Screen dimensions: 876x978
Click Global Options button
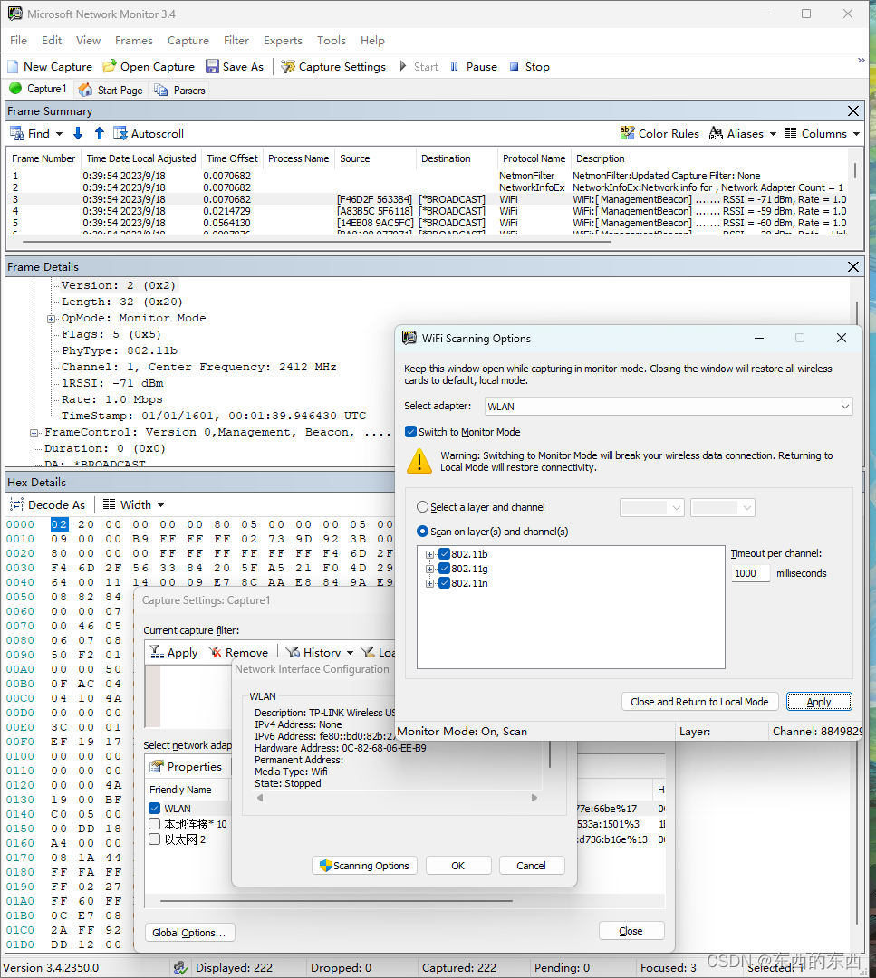(189, 933)
